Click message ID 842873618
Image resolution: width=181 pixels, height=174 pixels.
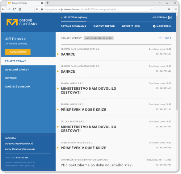click(x=164, y=88)
